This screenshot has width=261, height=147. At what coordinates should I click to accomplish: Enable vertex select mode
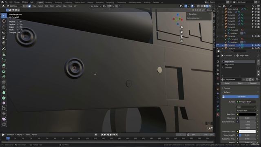[24, 6]
